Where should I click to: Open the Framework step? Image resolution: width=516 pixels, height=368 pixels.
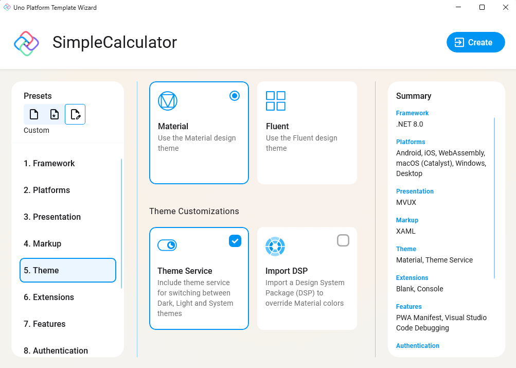[49, 163]
